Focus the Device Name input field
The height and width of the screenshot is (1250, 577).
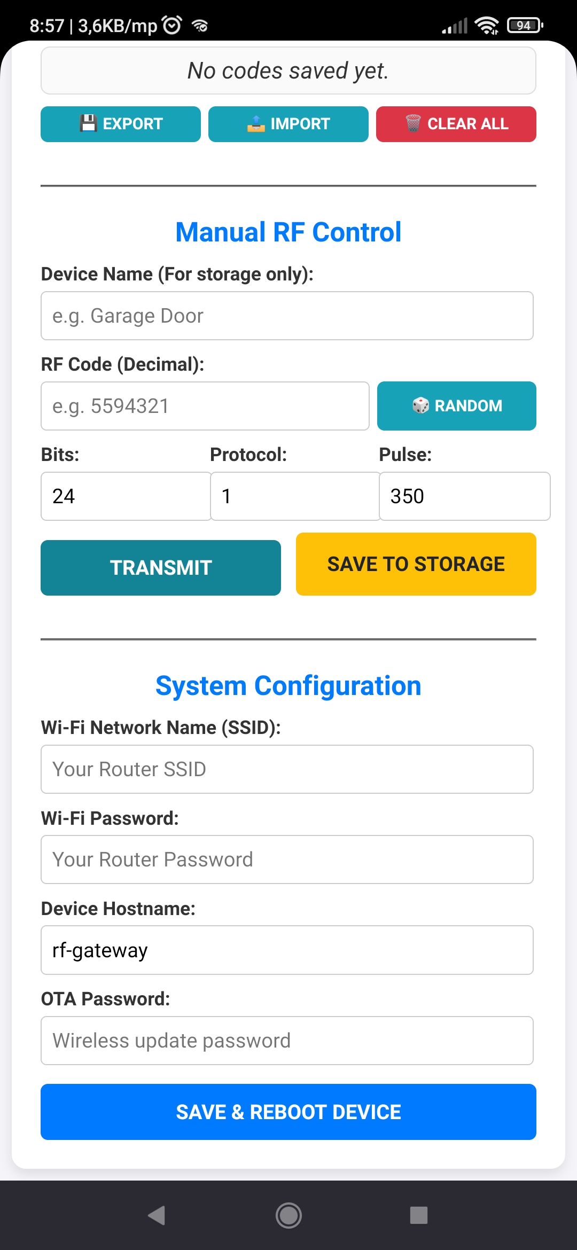click(287, 316)
